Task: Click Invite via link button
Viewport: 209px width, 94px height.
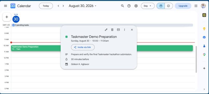Action: coord(83,47)
